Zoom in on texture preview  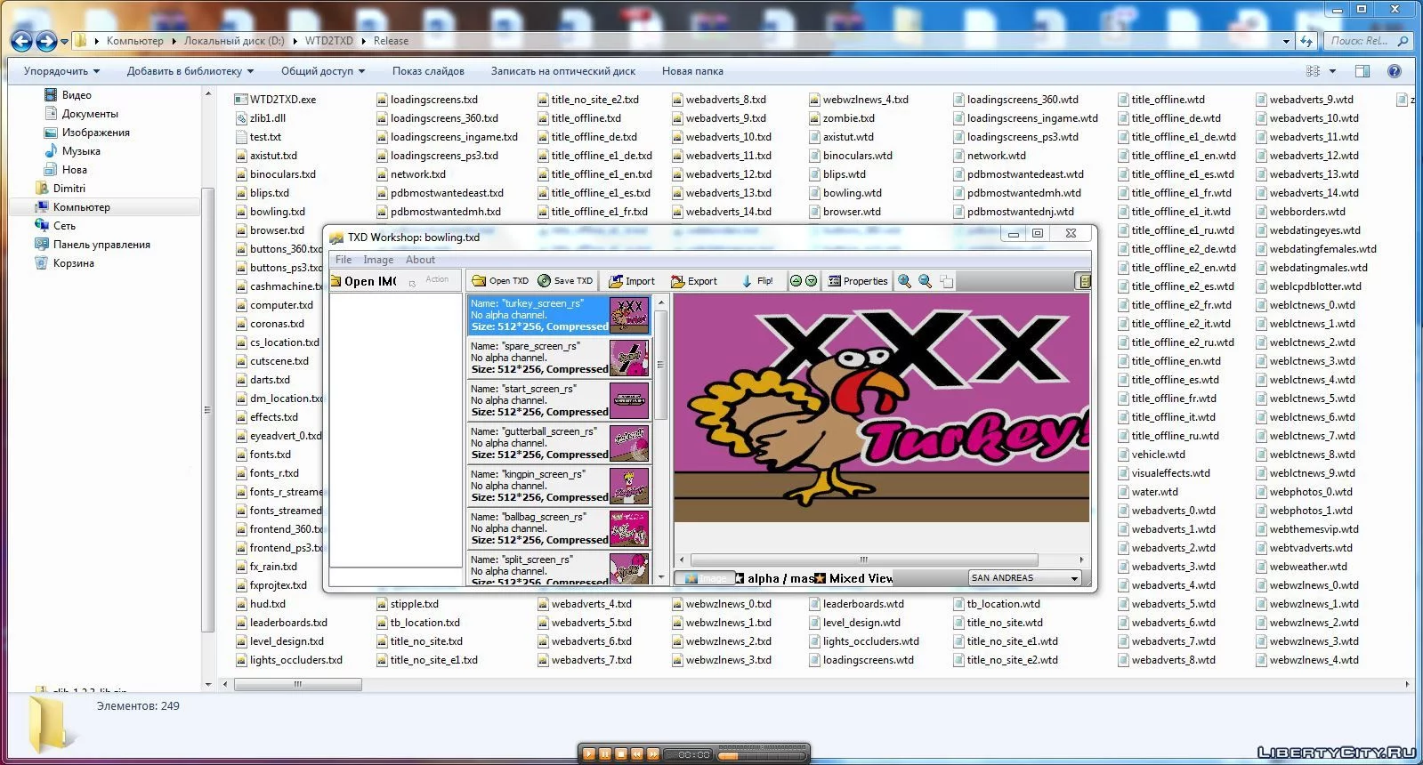[x=905, y=281]
